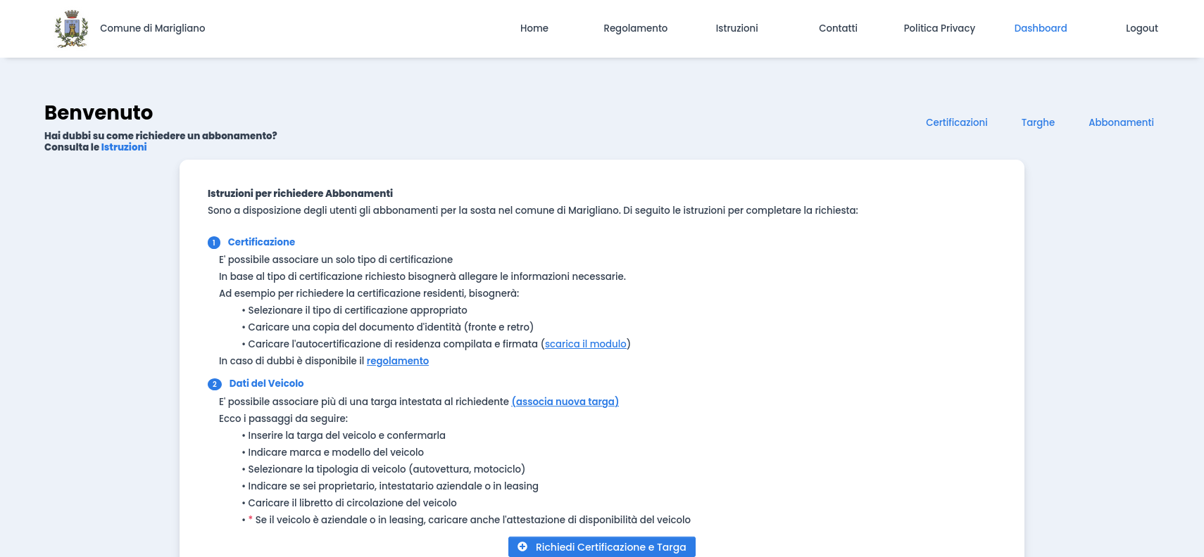Click the Istruzioni link under Benvenuto
Screen dimensions: 1204x557
point(124,147)
